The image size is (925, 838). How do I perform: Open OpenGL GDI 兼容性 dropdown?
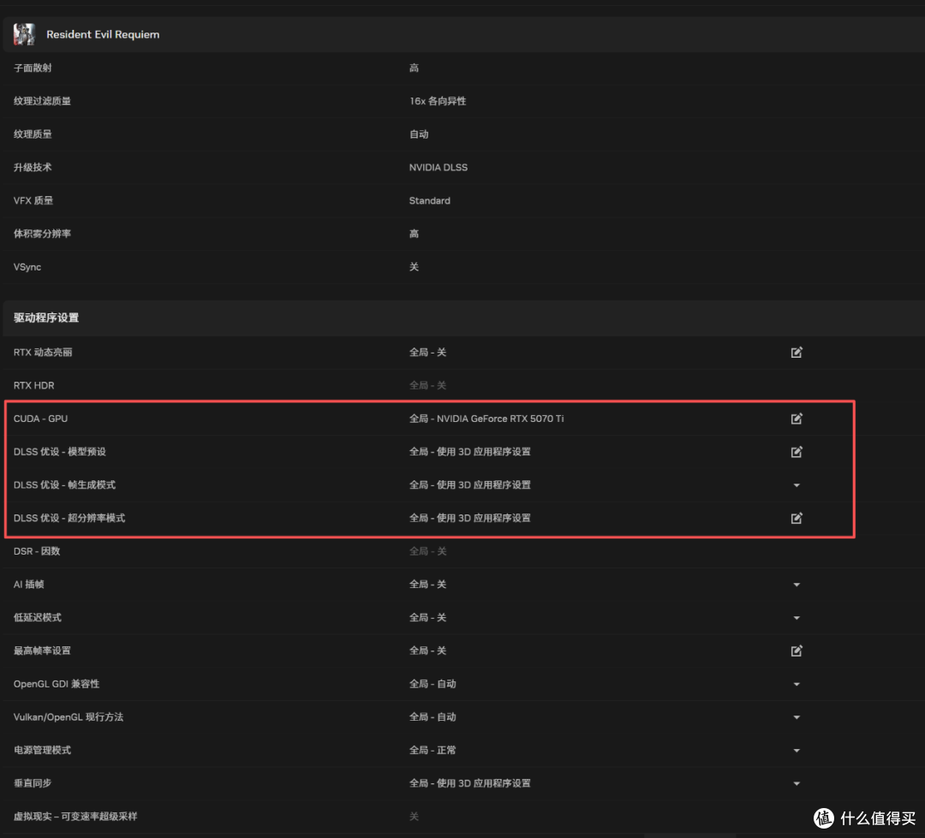click(797, 684)
